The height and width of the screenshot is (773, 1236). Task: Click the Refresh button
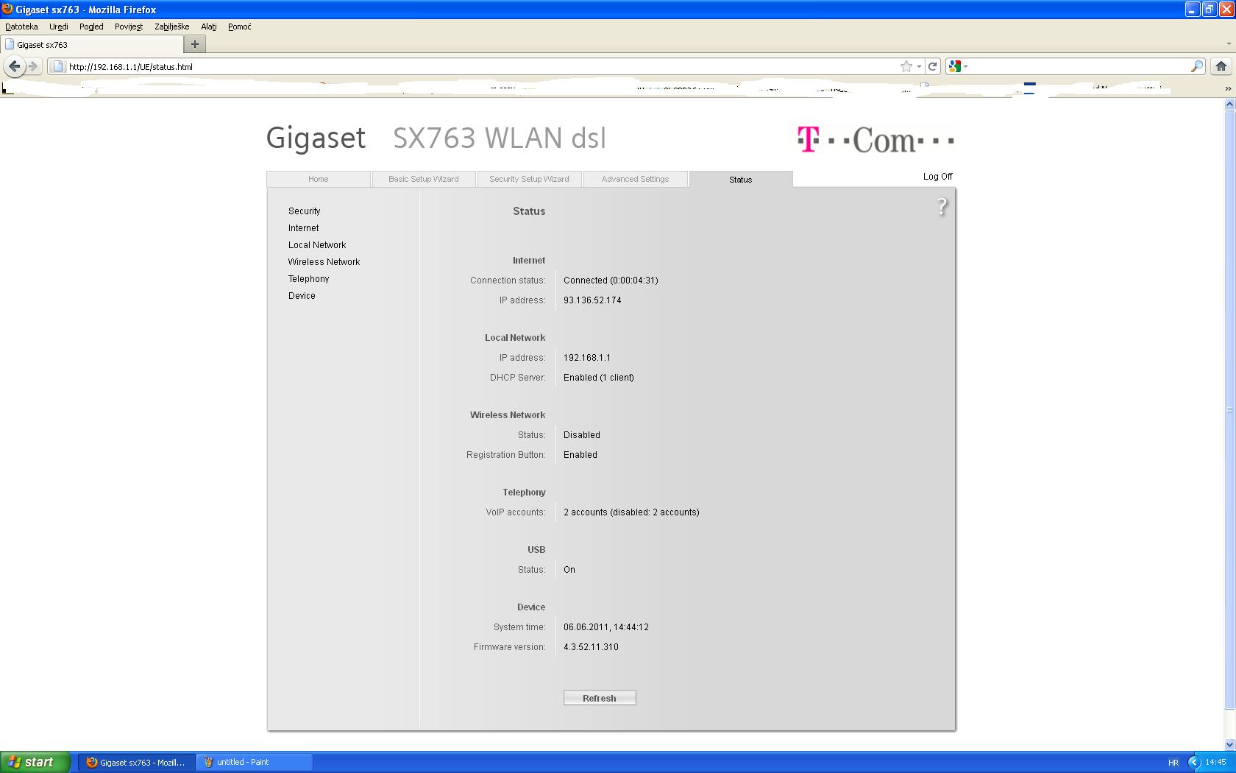coord(600,698)
